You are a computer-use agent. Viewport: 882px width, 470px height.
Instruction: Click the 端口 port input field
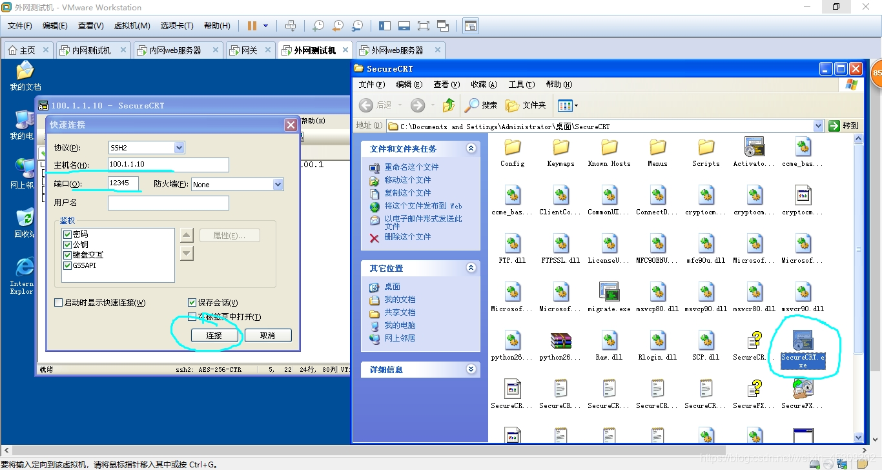point(123,183)
